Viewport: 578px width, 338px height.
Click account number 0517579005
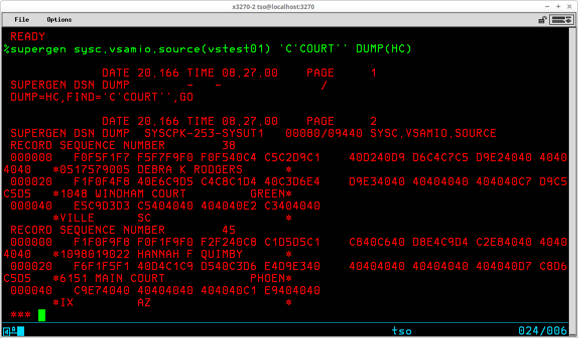click(94, 170)
